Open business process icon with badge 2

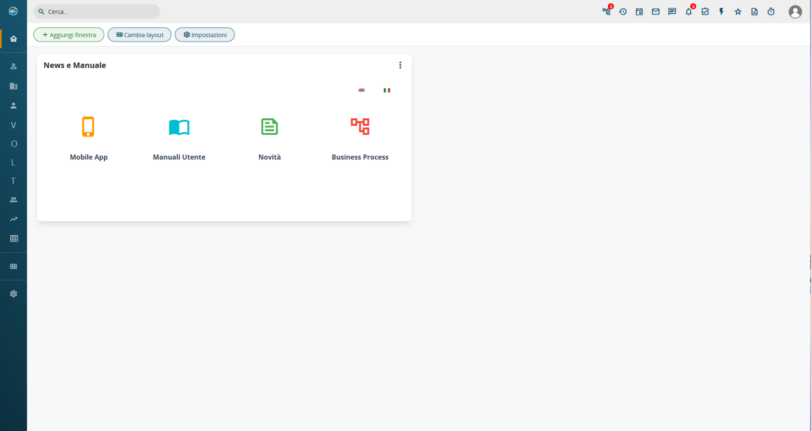click(x=607, y=11)
